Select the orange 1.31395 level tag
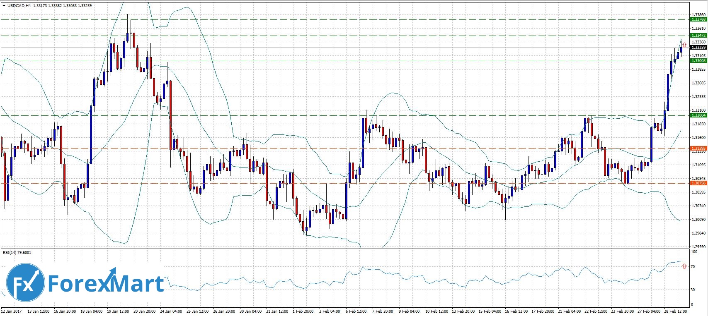Screen dimensions: 708x316 click(698, 148)
